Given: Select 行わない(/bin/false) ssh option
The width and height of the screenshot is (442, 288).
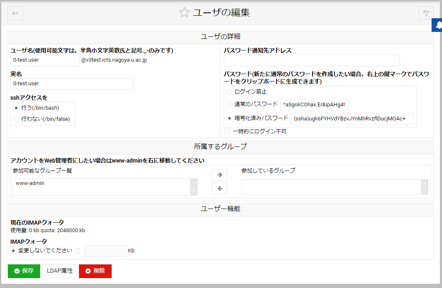Looking at the screenshot, I should tap(16, 119).
